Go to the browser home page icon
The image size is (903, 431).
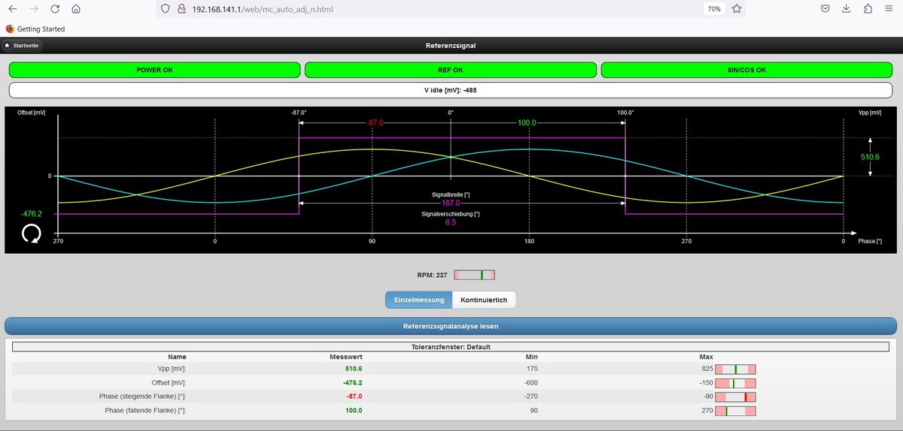point(76,9)
